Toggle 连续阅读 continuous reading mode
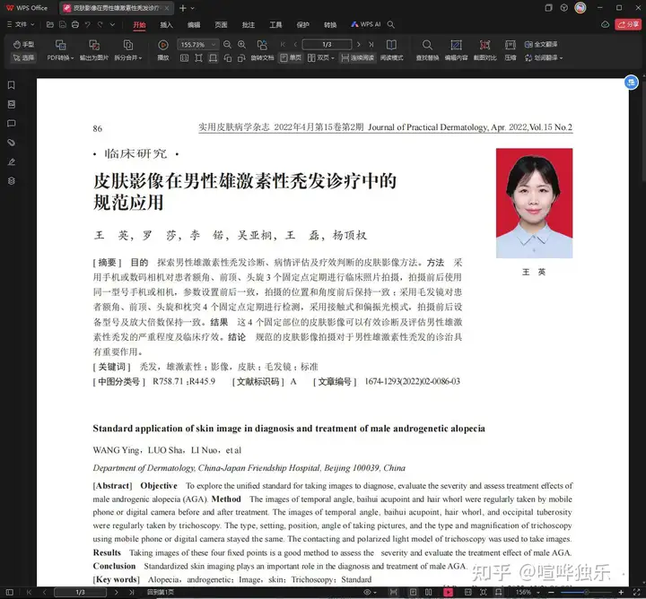 (357, 57)
